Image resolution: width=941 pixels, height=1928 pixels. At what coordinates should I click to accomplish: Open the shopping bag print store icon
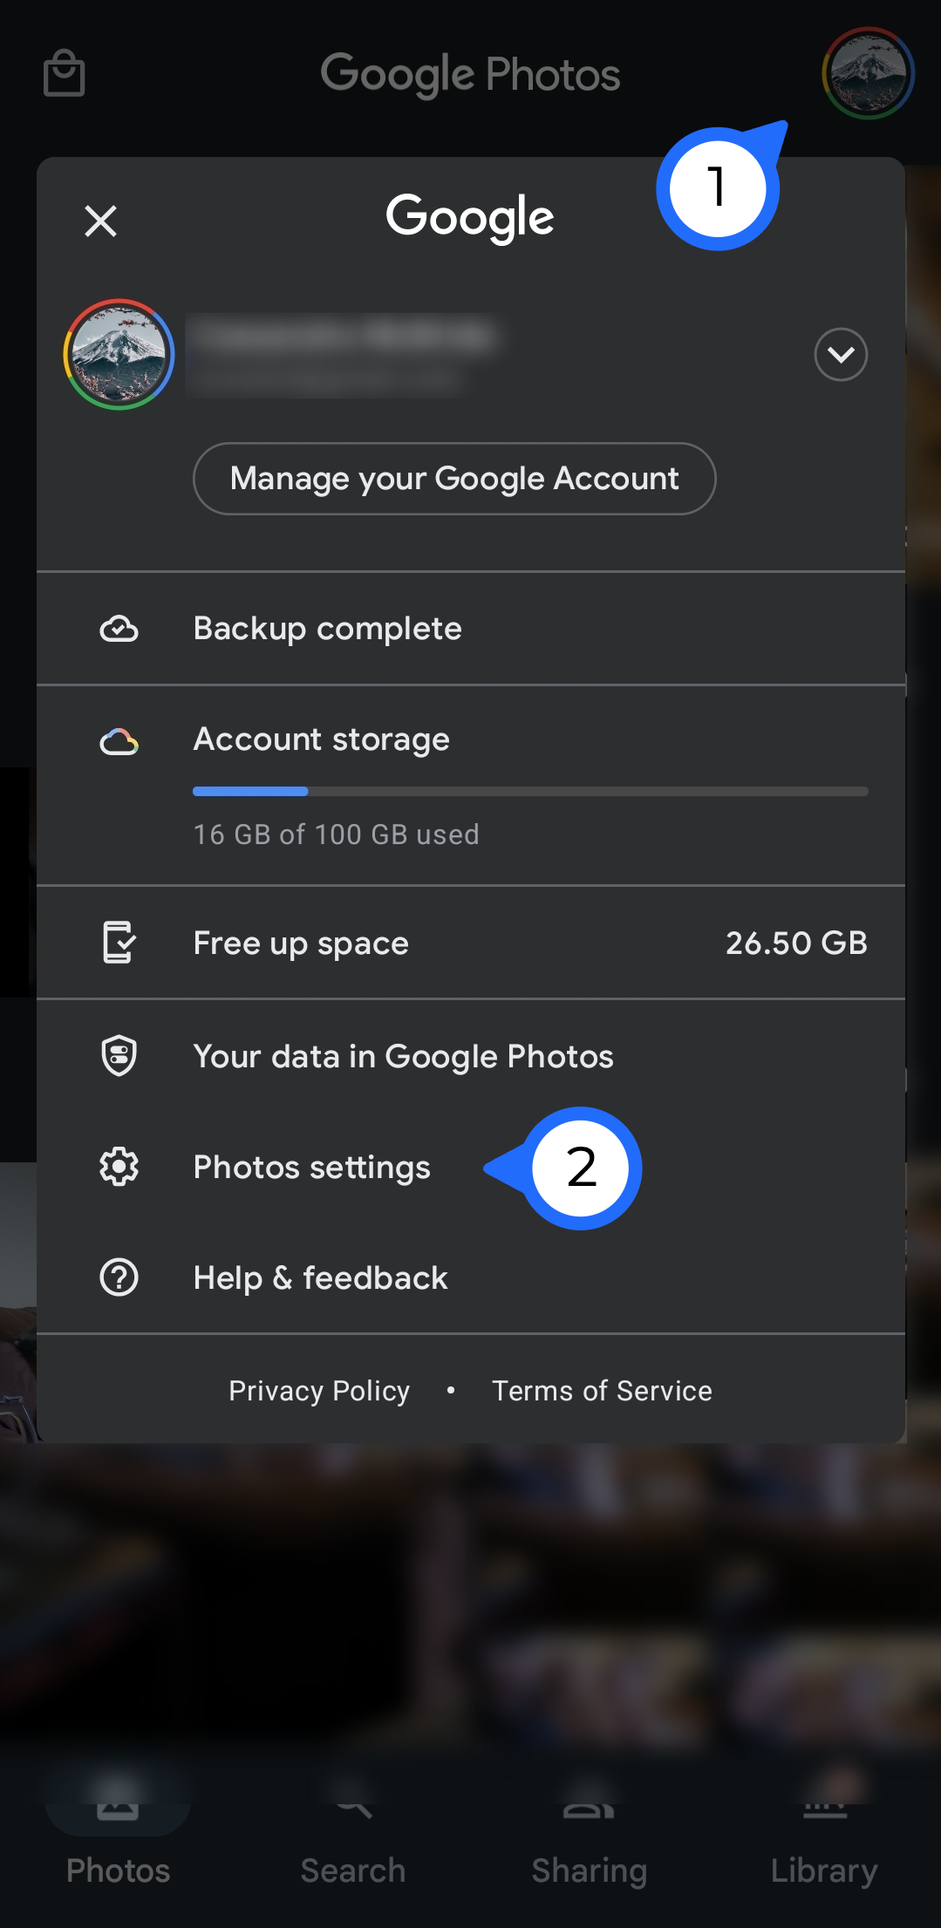(x=64, y=73)
